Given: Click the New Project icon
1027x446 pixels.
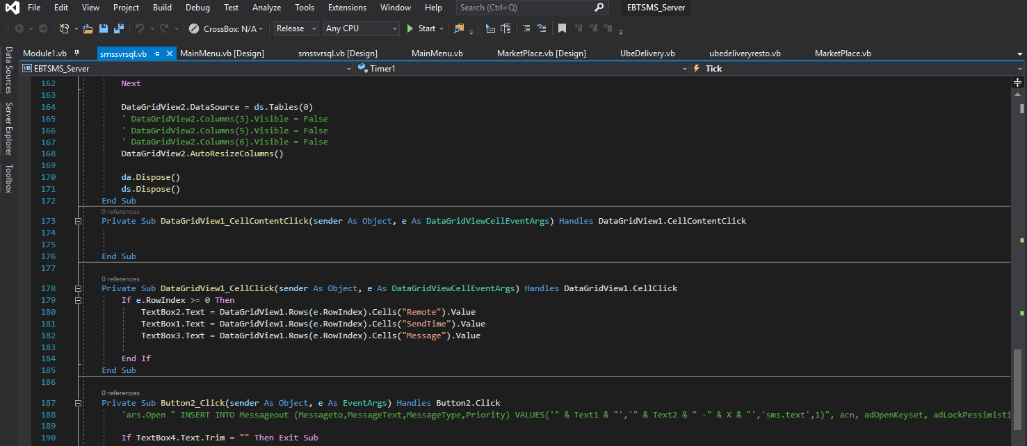Looking at the screenshot, I should (64, 28).
